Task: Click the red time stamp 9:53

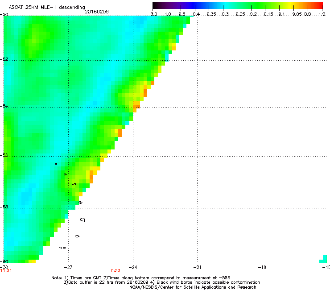Action: tap(116, 271)
